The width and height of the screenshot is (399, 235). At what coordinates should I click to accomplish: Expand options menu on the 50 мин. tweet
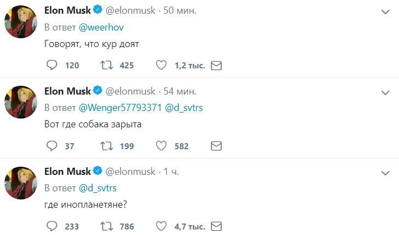coord(385,11)
